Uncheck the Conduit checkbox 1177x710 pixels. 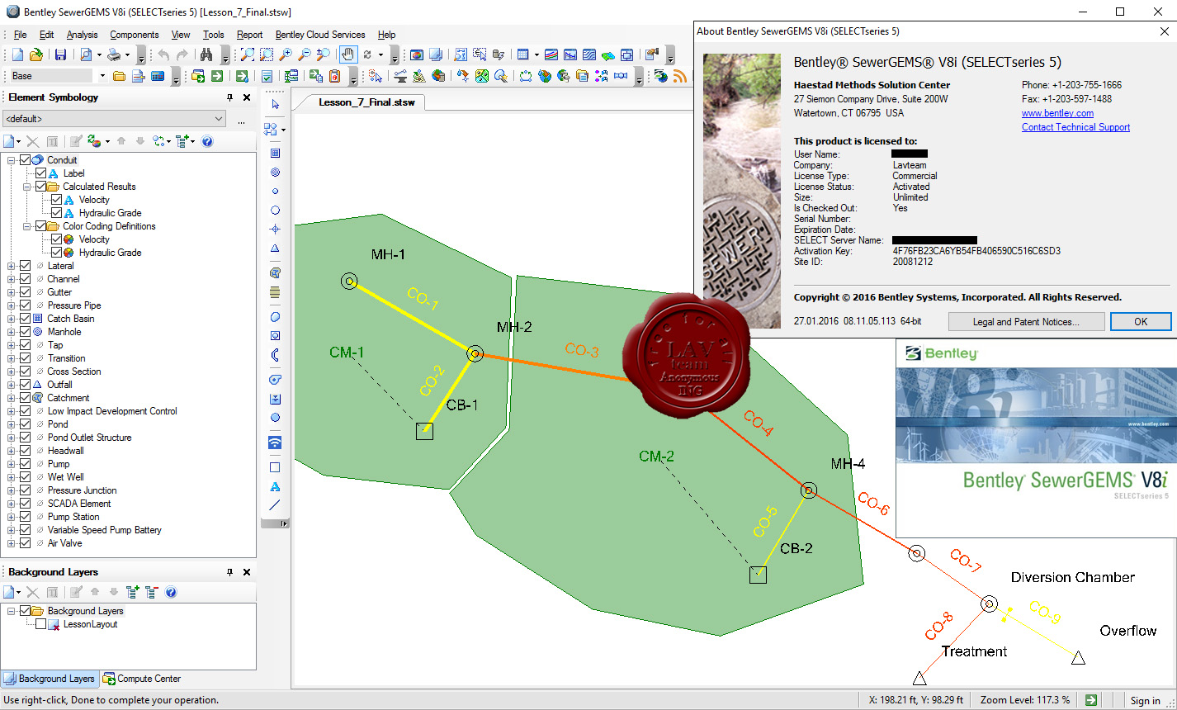[25, 160]
